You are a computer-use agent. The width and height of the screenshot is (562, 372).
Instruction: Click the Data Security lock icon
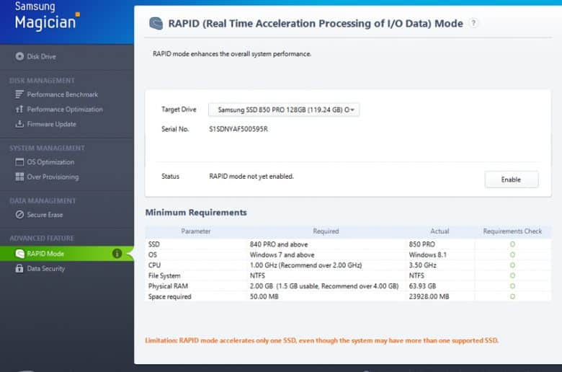click(19, 268)
